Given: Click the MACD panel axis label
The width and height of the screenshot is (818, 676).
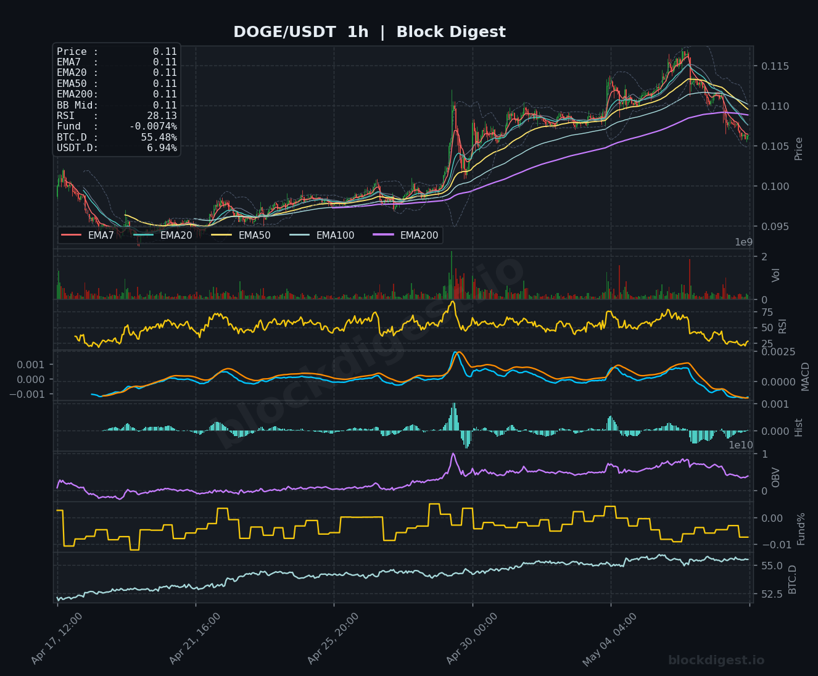Looking at the screenshot, I should tap(805, 376).
